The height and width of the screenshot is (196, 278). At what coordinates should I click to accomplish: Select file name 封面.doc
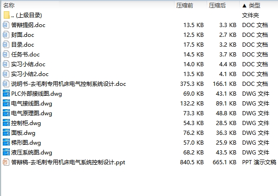(22, 35)
